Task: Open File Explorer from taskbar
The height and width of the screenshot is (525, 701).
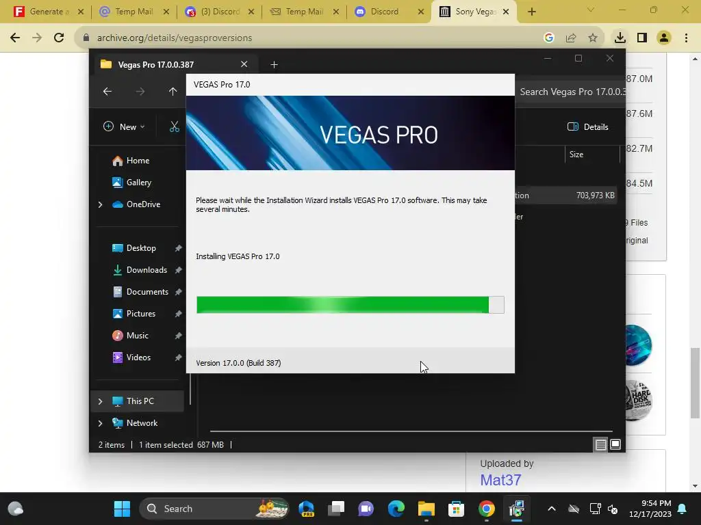Action: pyautogui.click(x=426, y=509)
